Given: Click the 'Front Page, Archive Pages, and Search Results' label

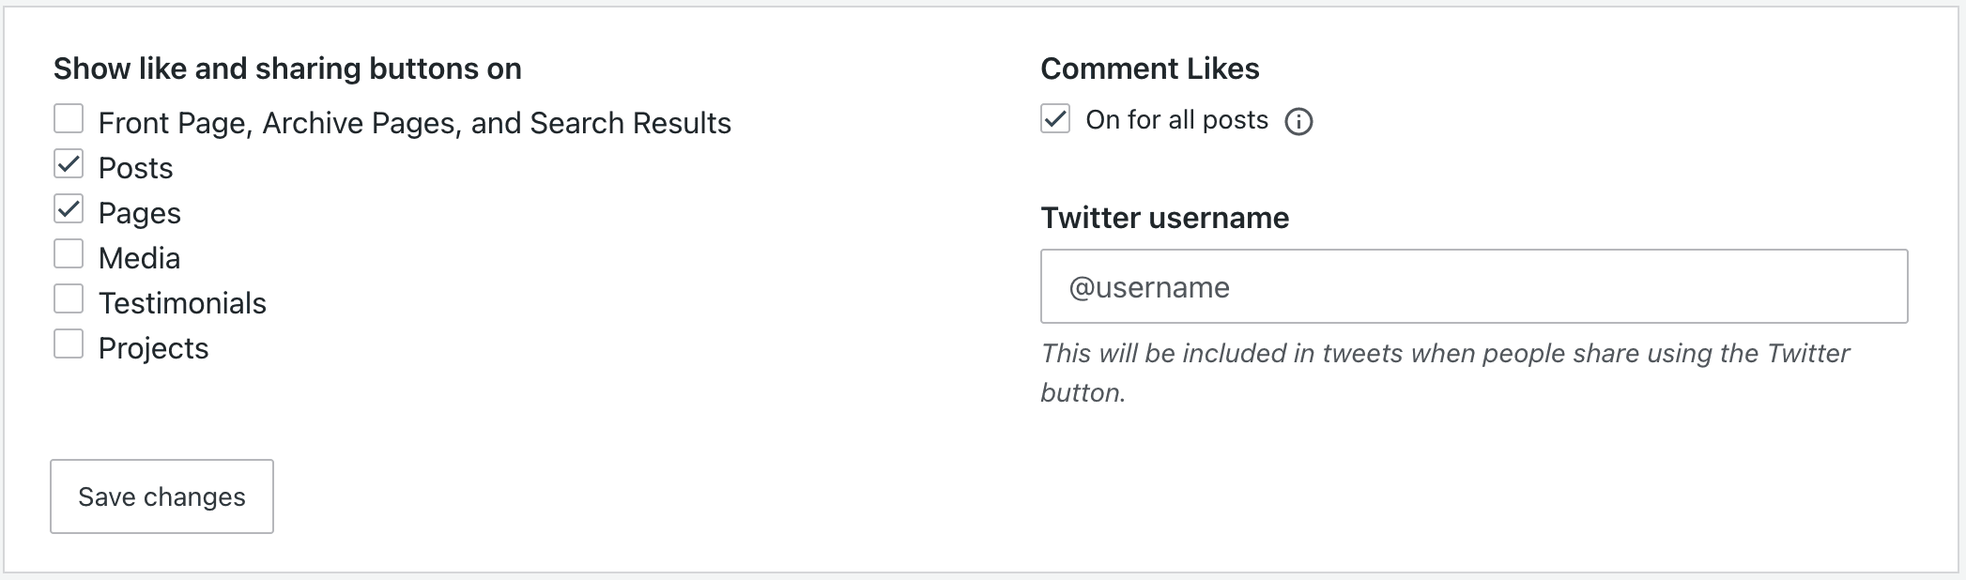Looking at the screenshot, I should (x=414, y=123).
